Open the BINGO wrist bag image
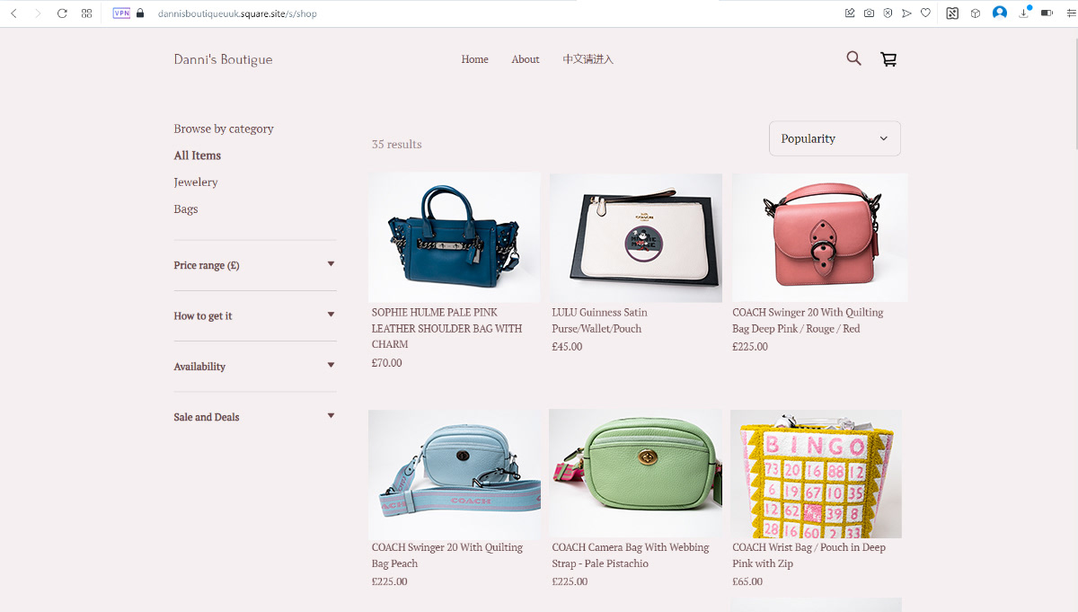 [816, 475]
